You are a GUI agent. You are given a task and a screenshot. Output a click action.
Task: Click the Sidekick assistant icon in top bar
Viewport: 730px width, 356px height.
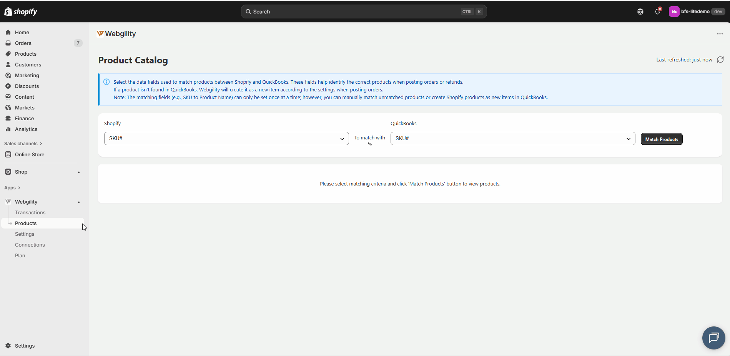coord(640,12)
